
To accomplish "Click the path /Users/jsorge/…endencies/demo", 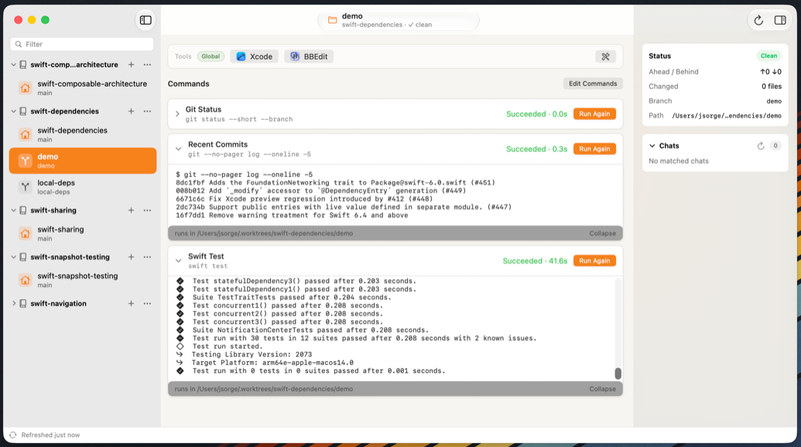I will click(x=727, y=116).
